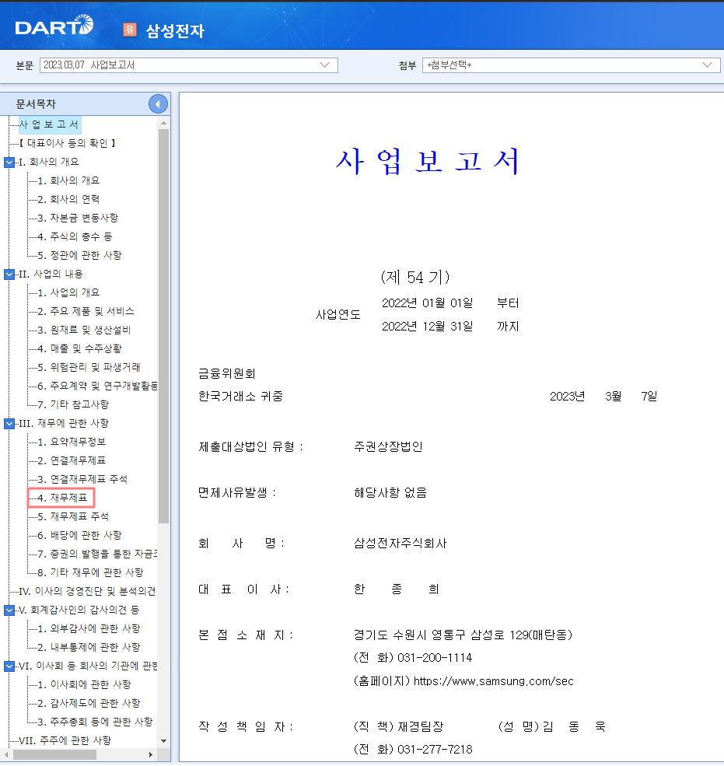Viewport: 724px width, 766px height.
Task: Open 7. 증권의 발행을 통한 자금 entry
Action: [98, 554]
